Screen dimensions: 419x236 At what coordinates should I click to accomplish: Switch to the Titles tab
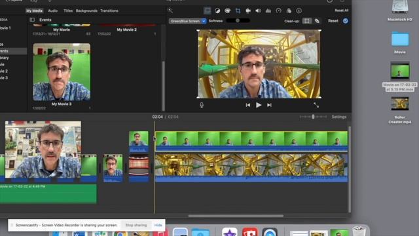point(68,10)
